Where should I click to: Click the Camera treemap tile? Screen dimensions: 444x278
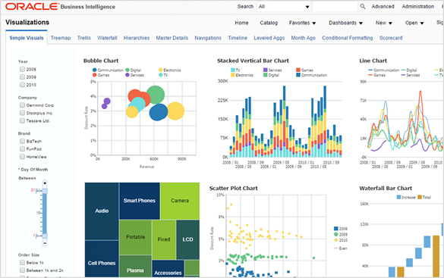coord(180,201)
